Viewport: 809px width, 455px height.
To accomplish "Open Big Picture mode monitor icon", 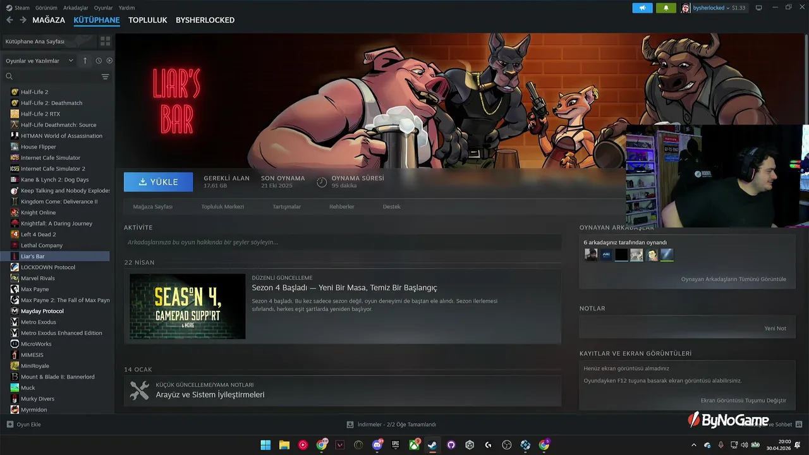I will coord(759,8).
